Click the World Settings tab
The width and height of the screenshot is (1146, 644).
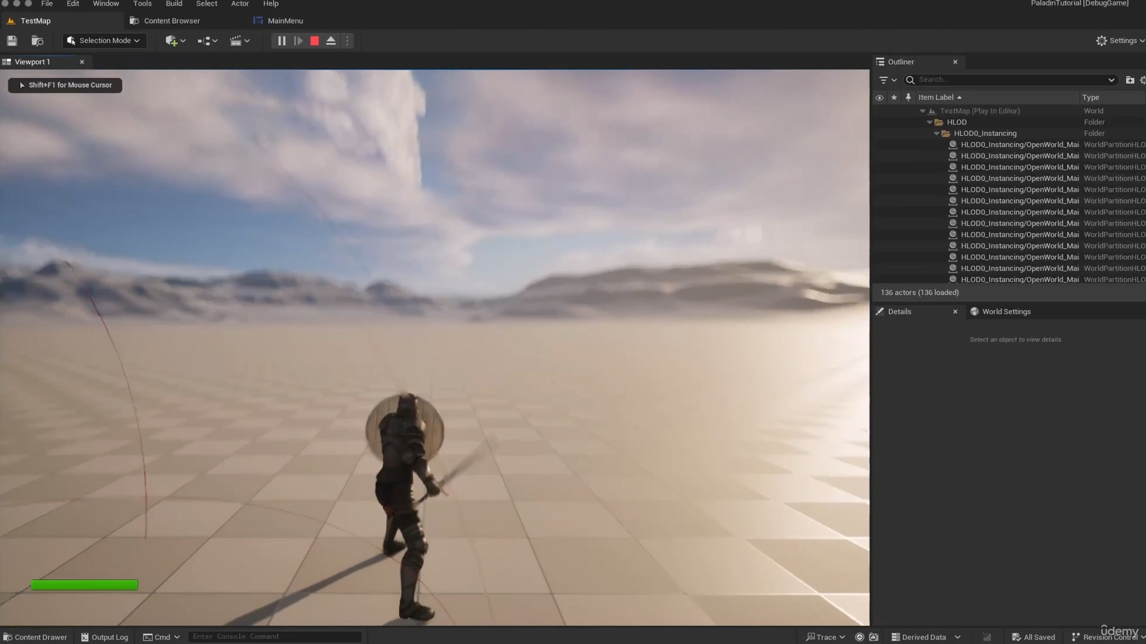click(x=1006, y=311)
